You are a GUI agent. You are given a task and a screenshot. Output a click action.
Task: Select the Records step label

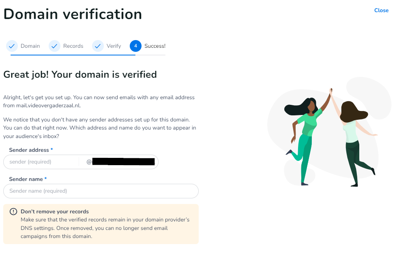(73, 46)
